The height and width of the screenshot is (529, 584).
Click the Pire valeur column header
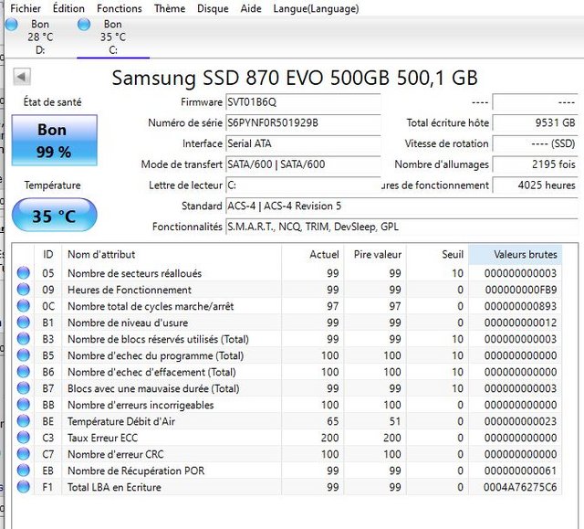pyautogui.click(x=375, y=255)
